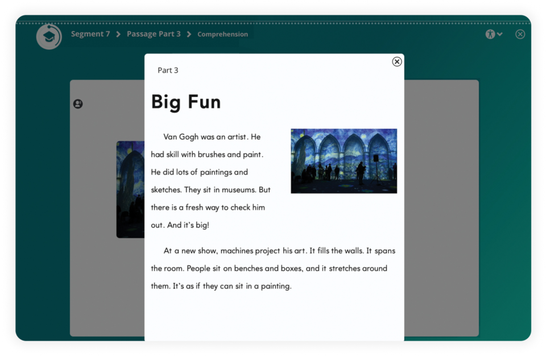Click the background Starry Night thumbnail
This screenshot has height=356, width=546.
pos(130,189)
